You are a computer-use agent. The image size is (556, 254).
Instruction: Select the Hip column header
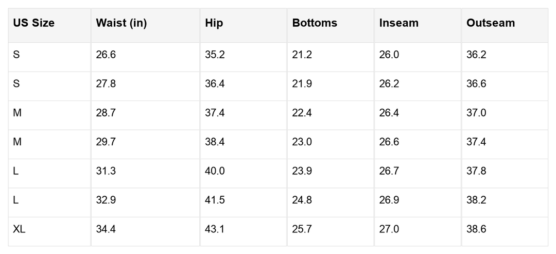(214, 23)
